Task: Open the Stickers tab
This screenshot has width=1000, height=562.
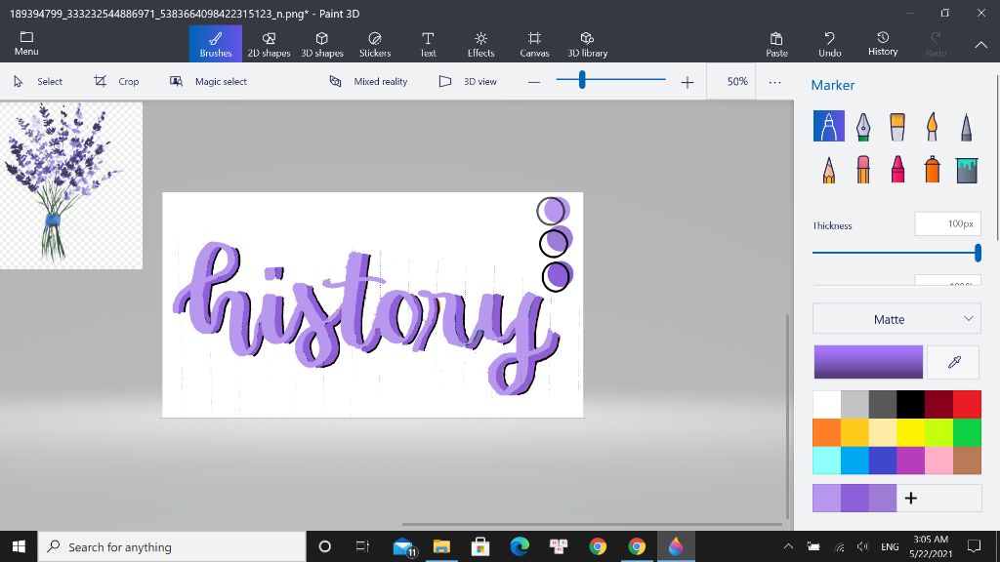Action: pos(375,44)
